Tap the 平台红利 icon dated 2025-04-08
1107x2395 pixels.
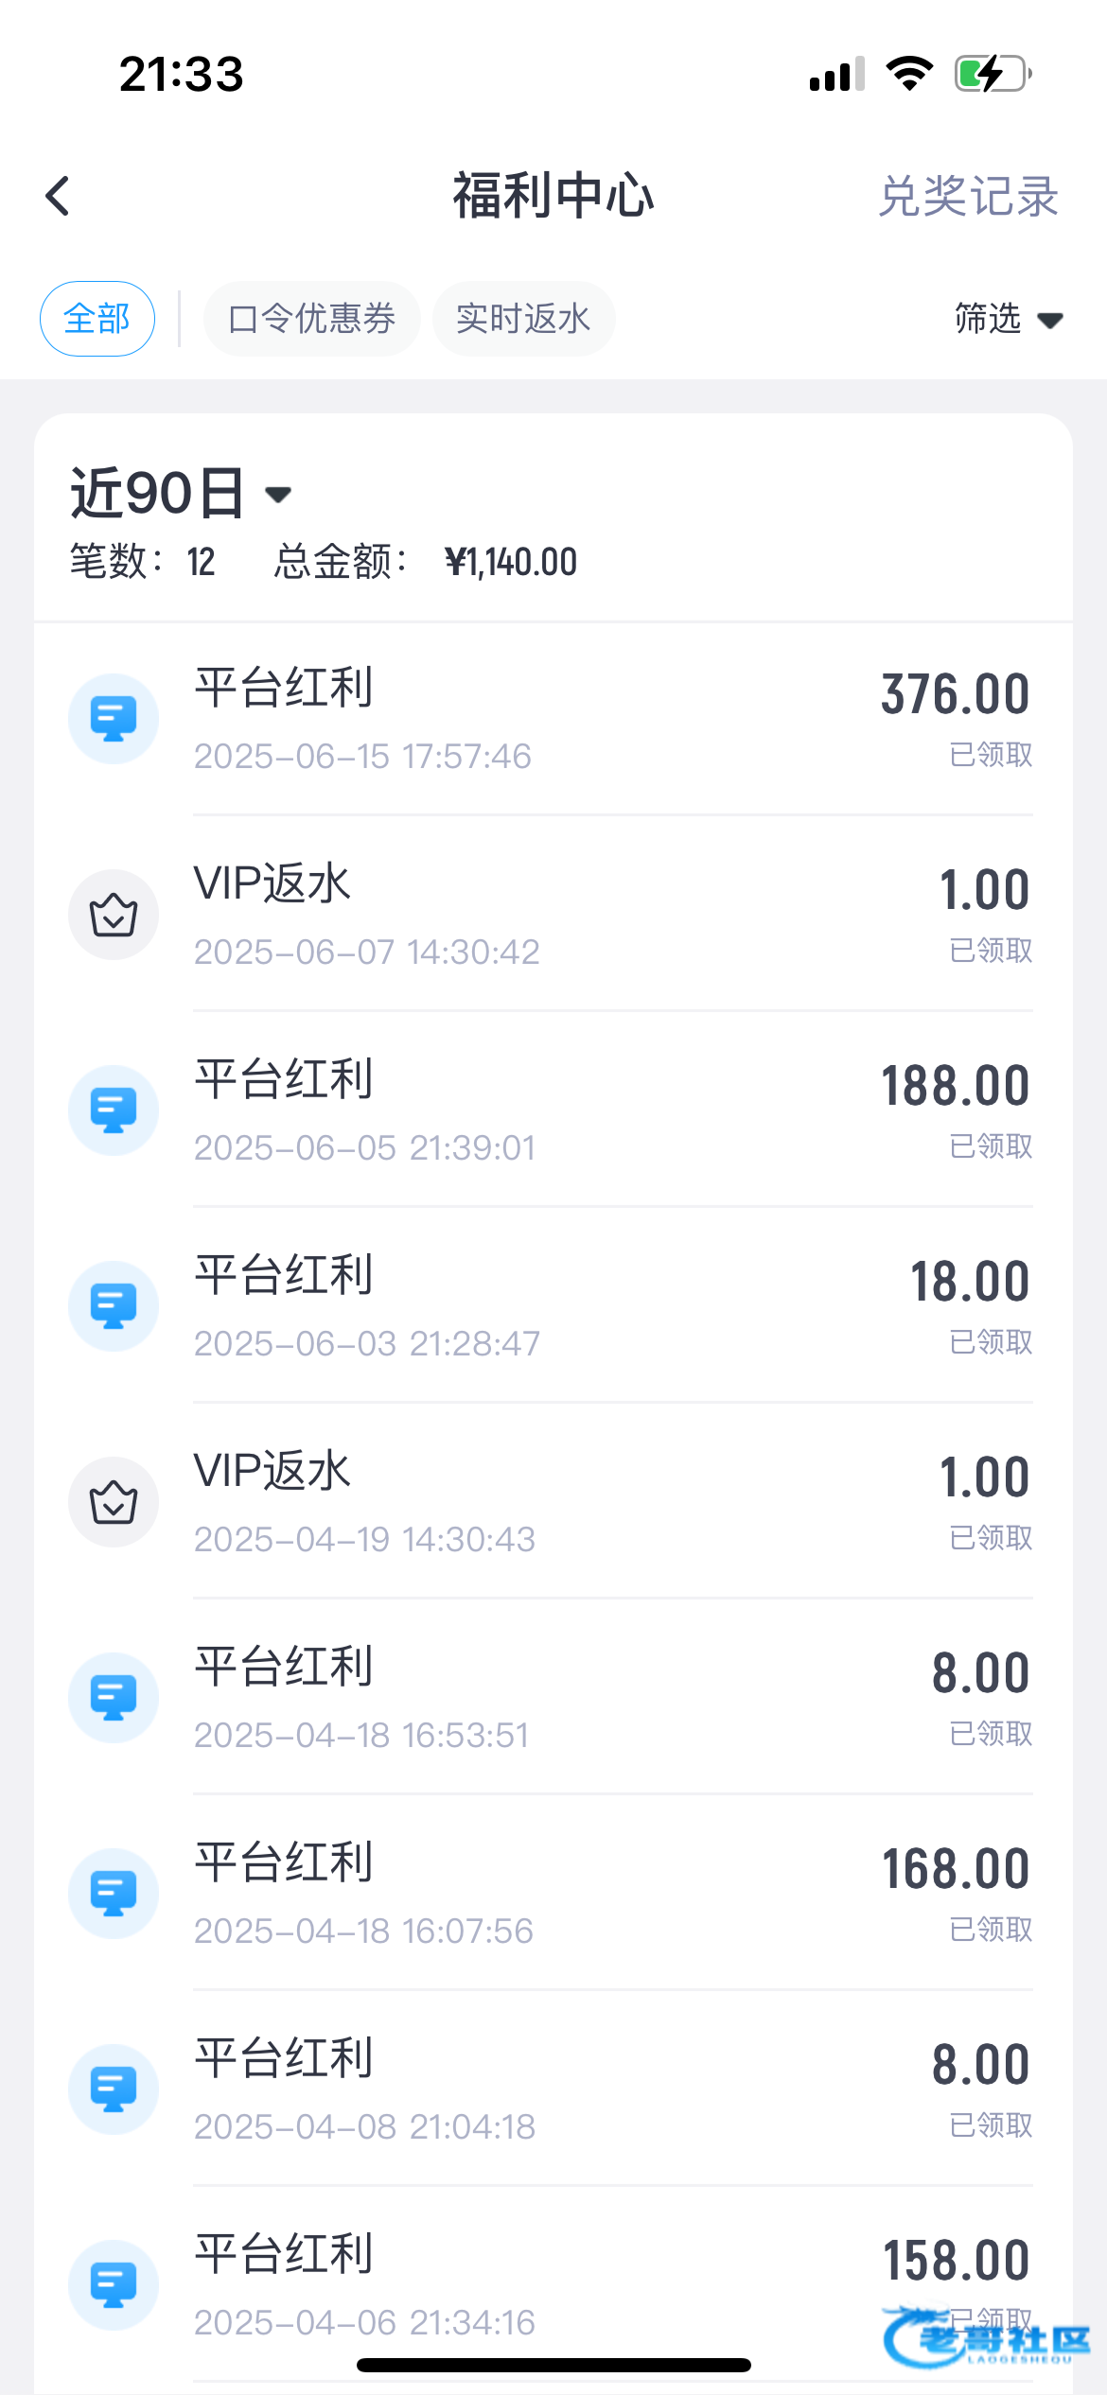point(114,2089)
